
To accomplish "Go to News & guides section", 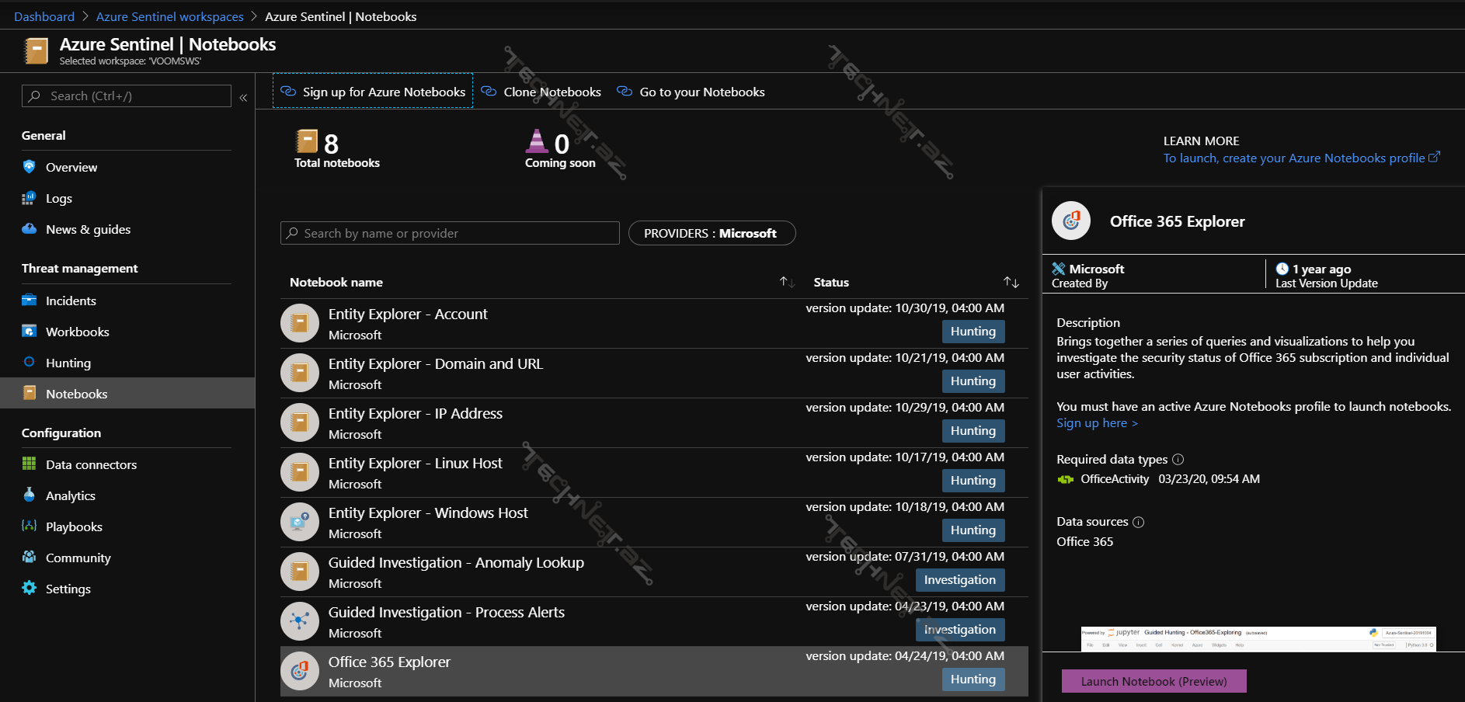I will click(x=88, y=229).
